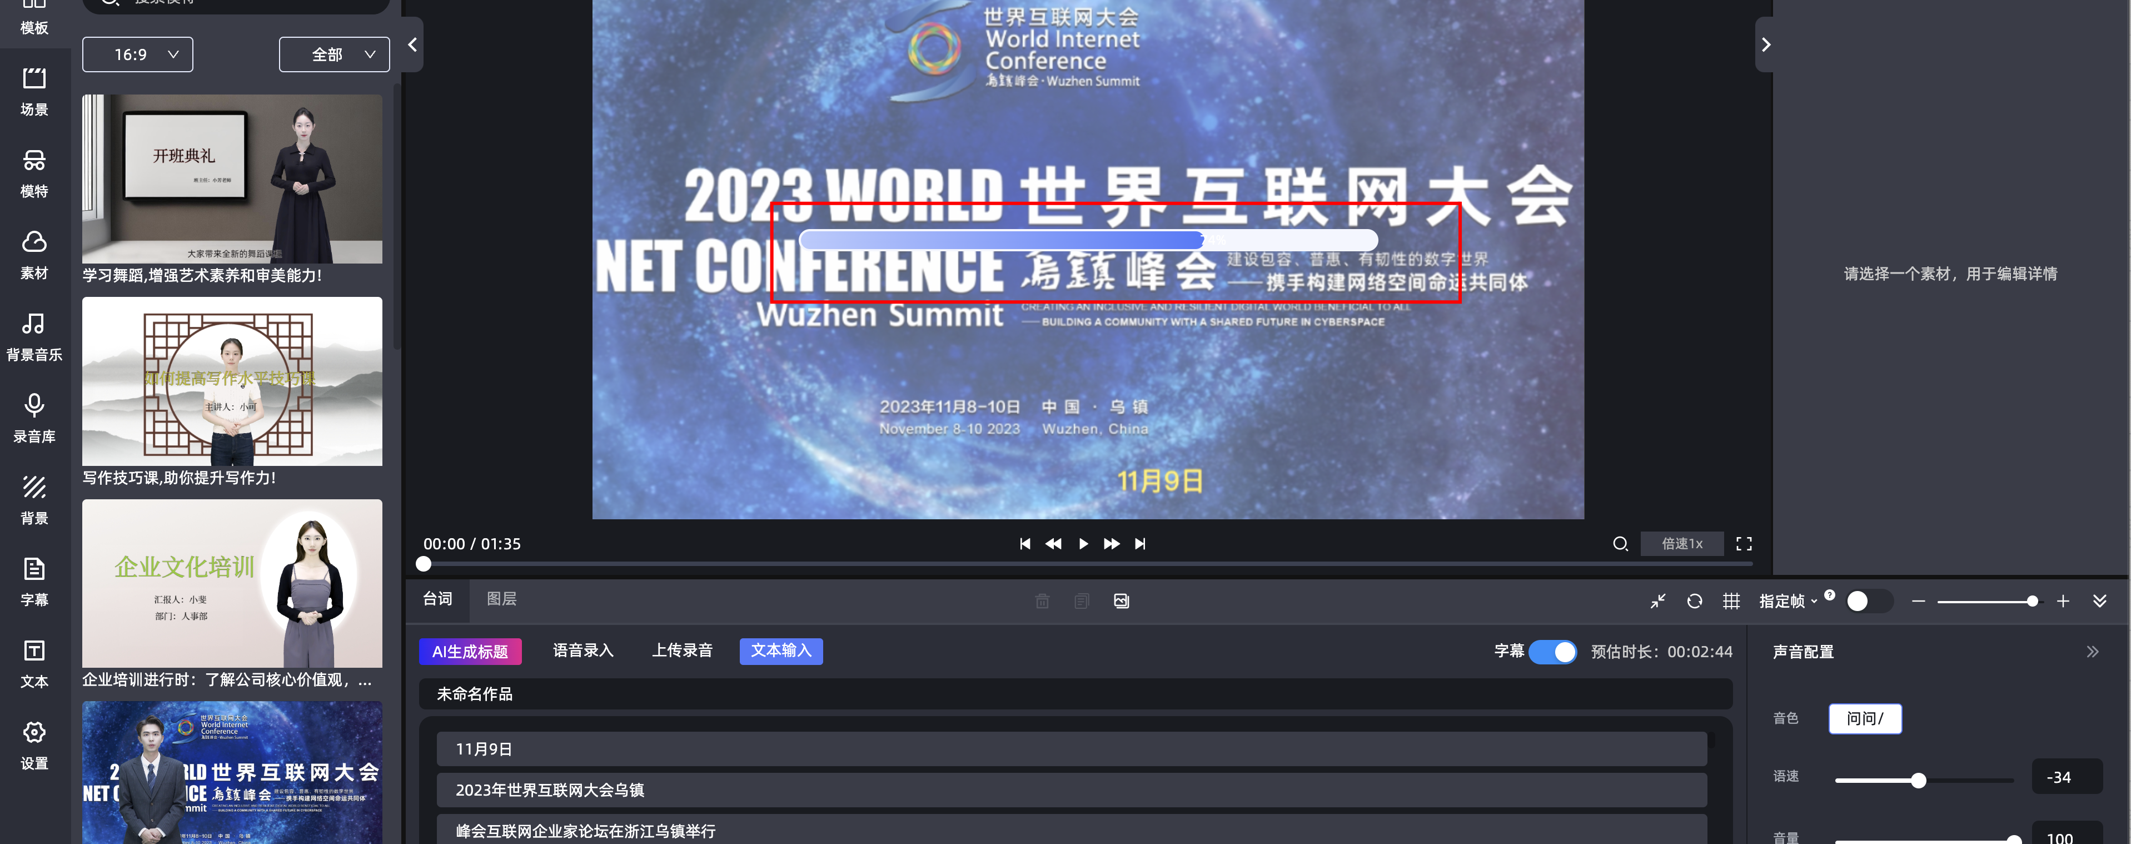Click the video progress bar handle
The width and height of the screenshot is (2131, 844).
[x=424, y=564]
